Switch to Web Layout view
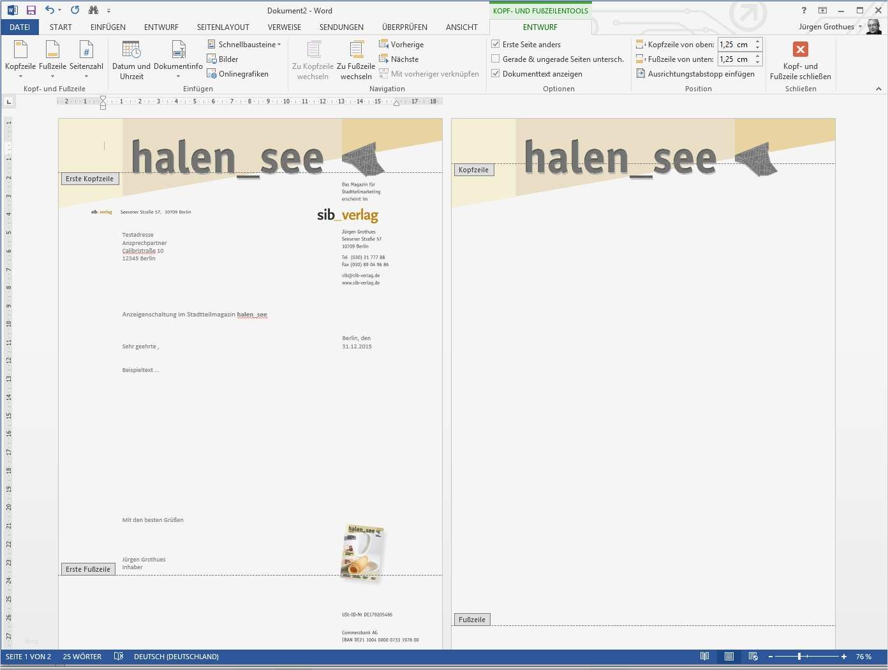The height and width of the screenshot is (670, 888). (x=753, y=657)
